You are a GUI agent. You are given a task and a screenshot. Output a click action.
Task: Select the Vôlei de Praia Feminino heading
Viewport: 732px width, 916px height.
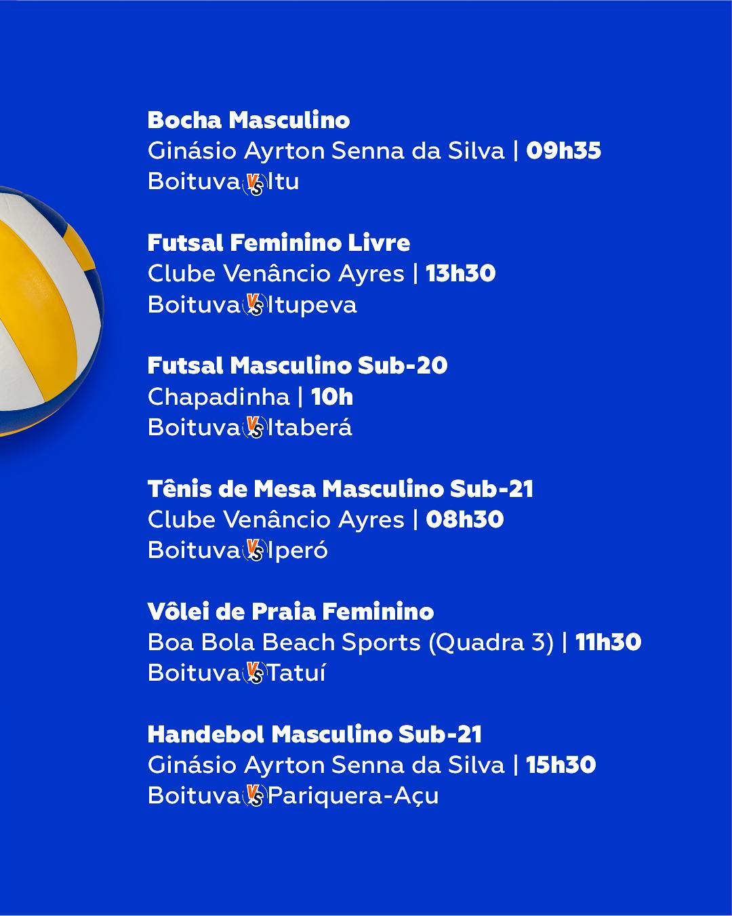(291, 611)
